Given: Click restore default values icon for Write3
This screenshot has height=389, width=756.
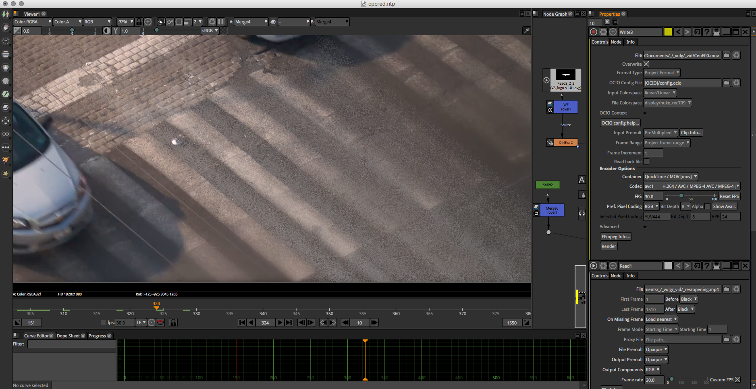Looking at the screenshot, I should click(697, 32).
